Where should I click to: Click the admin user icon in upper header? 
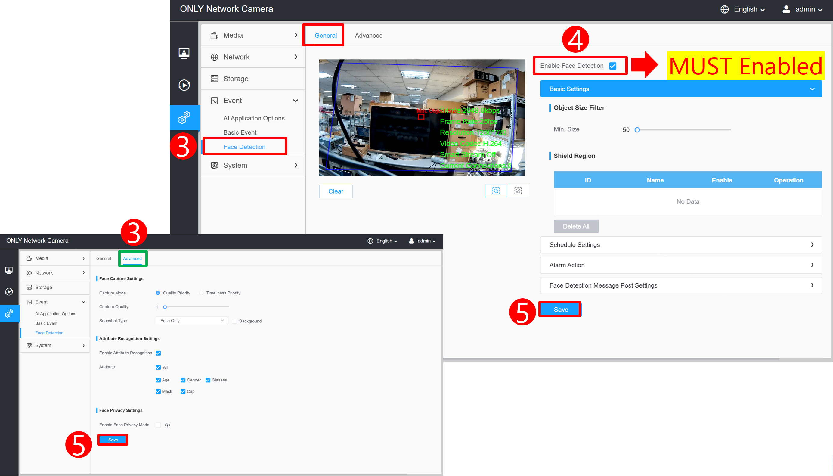pyautogui.click(x=786, y=9)
